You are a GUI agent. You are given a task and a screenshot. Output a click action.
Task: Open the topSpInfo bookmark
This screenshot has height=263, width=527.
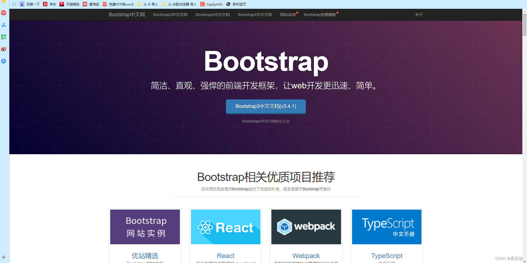tap(212, 4)
